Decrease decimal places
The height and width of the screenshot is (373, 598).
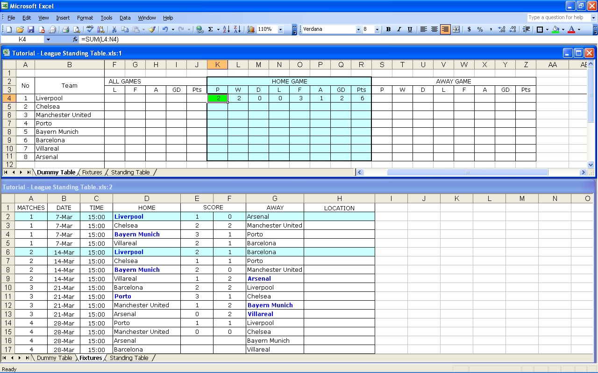click(x=513, y=29)
